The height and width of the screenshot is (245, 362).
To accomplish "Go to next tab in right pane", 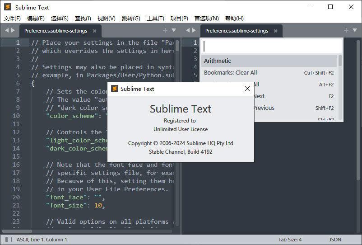I will click(194, 30).
